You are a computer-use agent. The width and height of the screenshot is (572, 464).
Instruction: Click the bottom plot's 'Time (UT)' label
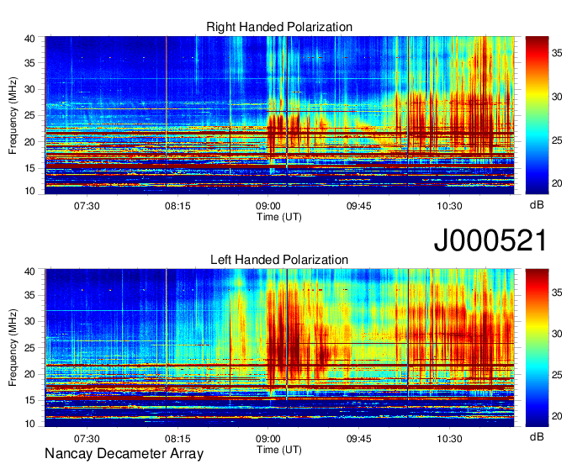(x=279, y=450)
